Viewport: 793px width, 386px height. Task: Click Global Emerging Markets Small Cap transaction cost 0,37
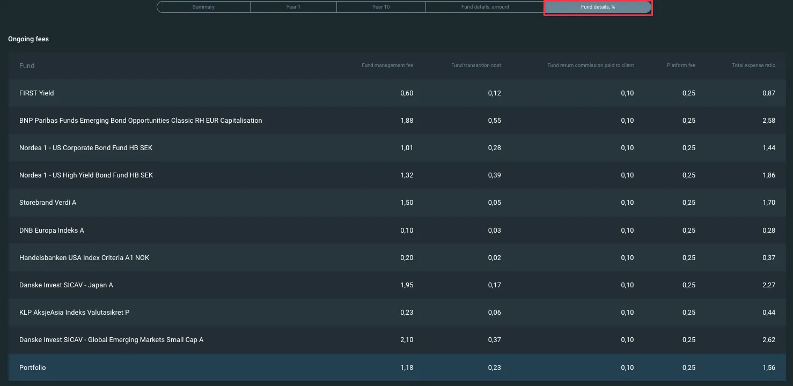pyautogui.click(x=495, y=340)
